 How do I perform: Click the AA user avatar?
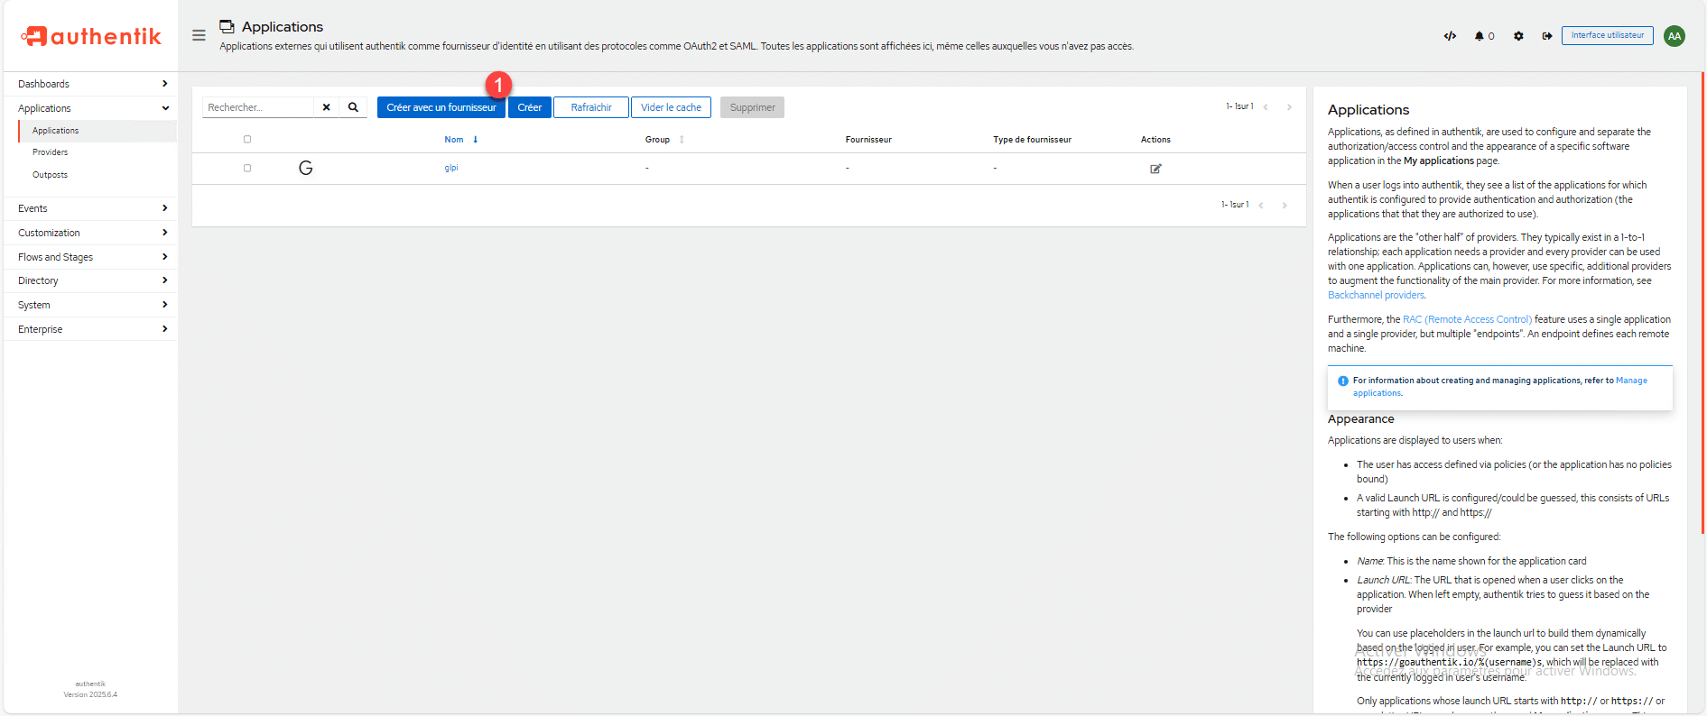[x=1674, y=36]
